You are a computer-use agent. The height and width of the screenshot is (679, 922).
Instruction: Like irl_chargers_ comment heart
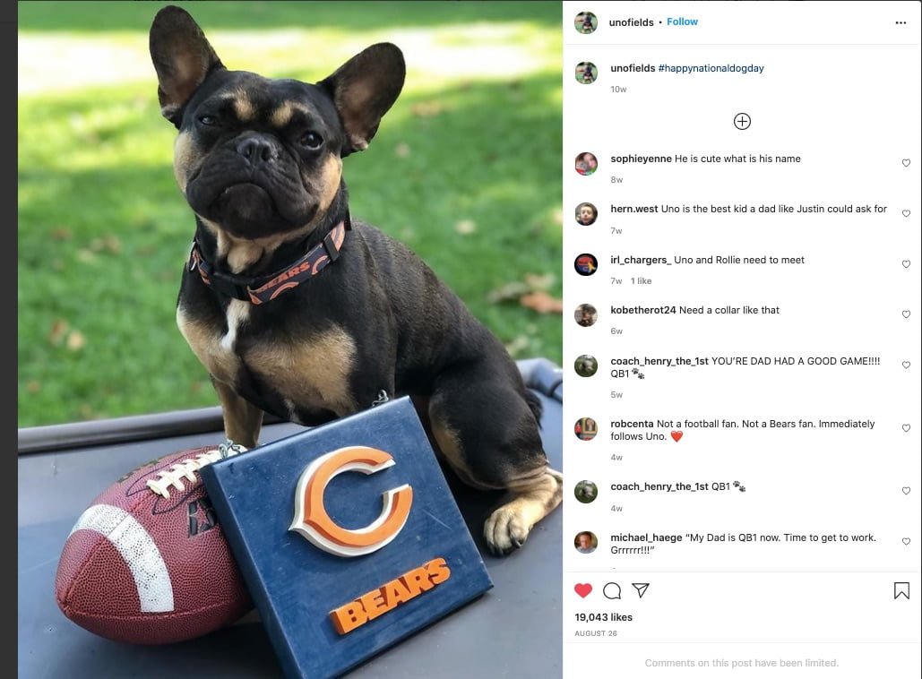coord(906,264)
